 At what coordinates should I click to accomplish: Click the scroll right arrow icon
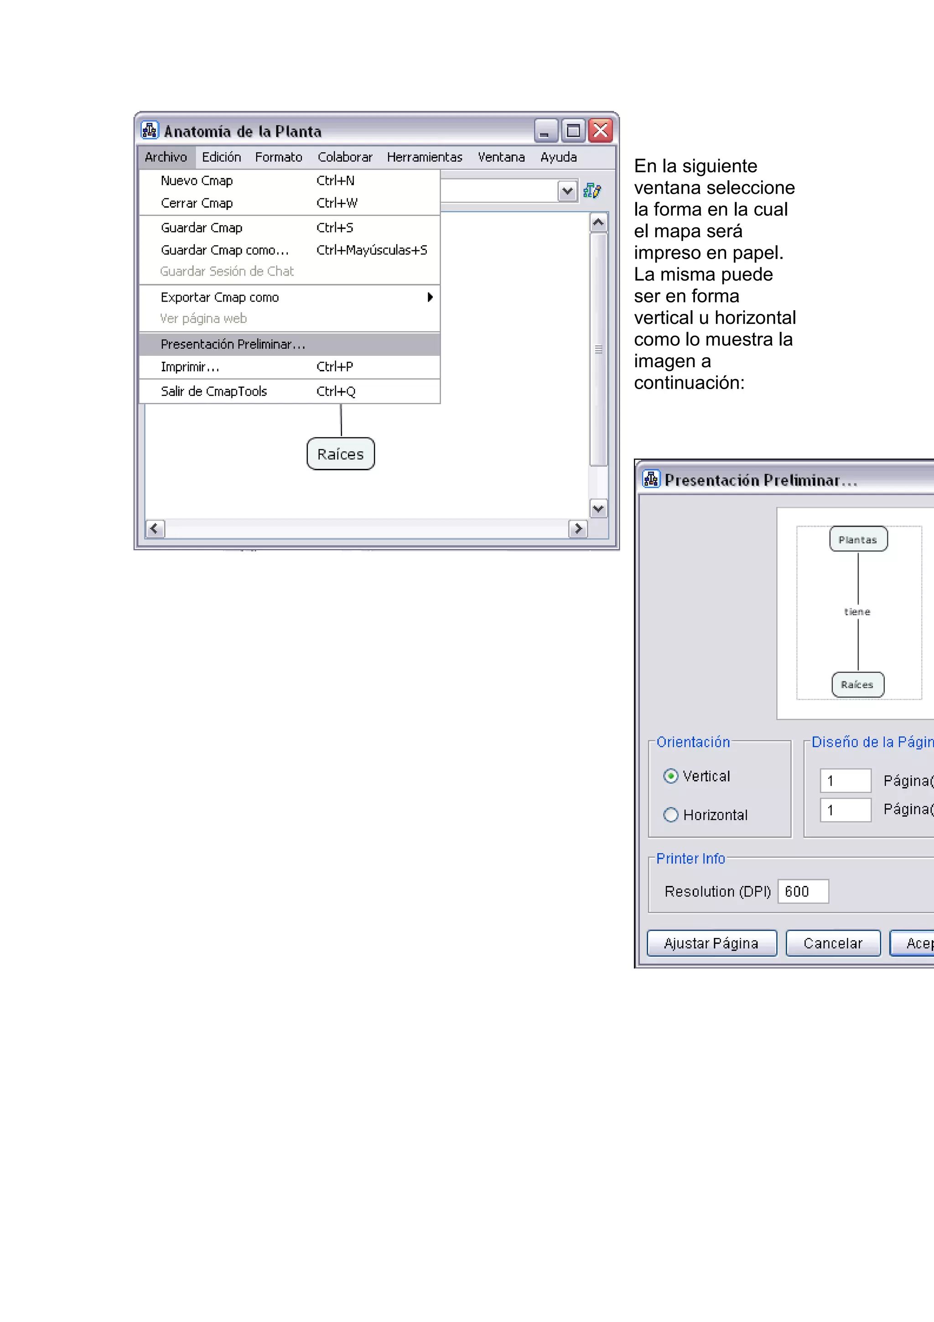(578, 529)
